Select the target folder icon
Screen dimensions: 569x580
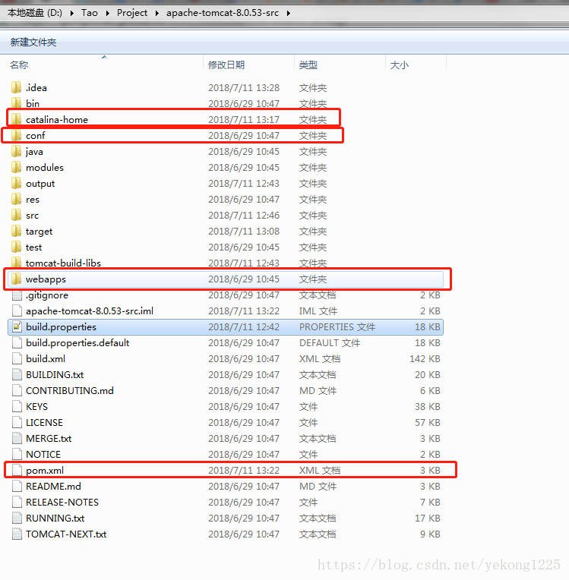16,231
